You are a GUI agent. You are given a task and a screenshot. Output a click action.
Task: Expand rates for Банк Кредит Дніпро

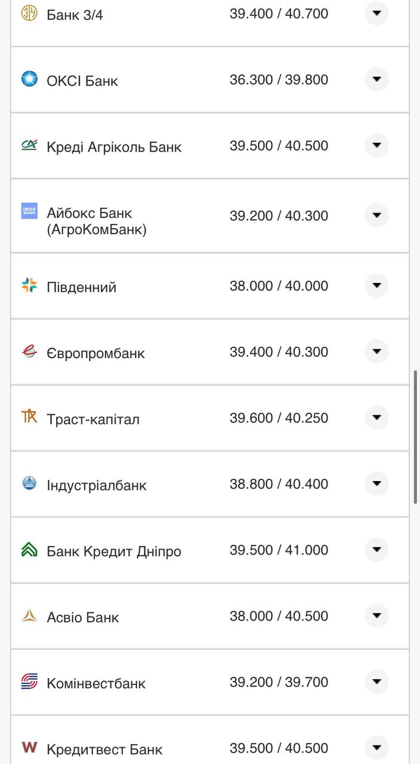[x=376, y=550]
